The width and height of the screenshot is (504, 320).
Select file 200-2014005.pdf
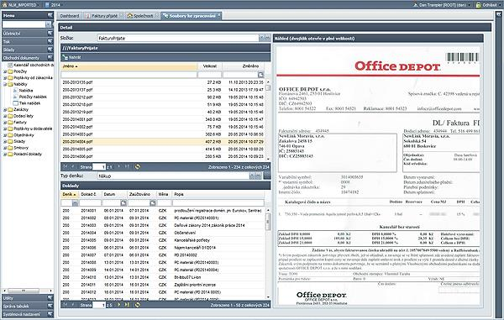[x=164, y=149]
